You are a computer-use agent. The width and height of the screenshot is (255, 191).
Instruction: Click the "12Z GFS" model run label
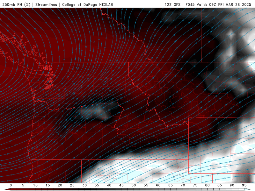pyautogui.click(x=172, y=4)
